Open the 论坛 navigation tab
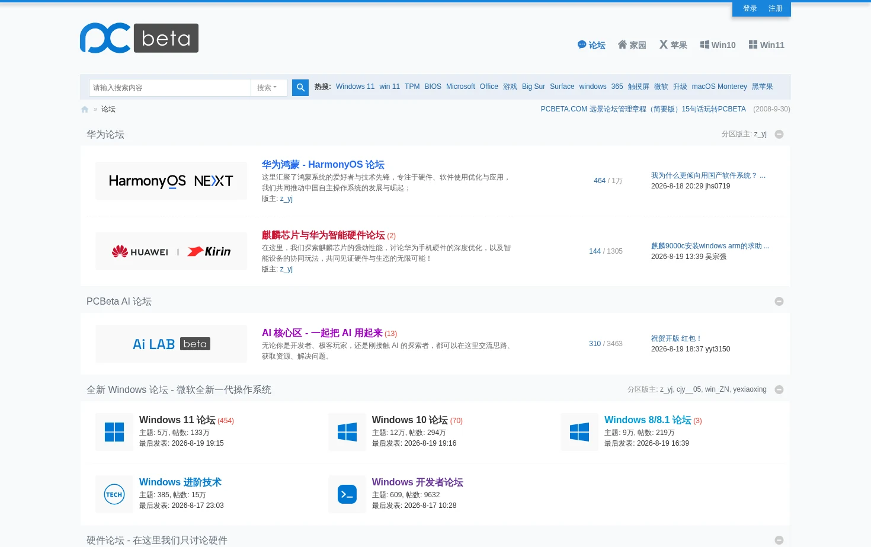The height and width of the screenshot is (547, 871). 591,45
